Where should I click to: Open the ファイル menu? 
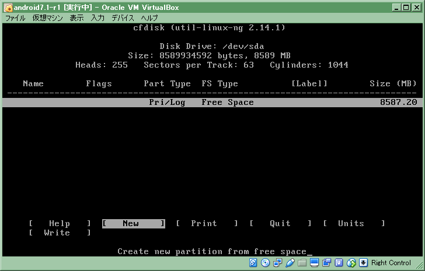[x=15, y=18]
